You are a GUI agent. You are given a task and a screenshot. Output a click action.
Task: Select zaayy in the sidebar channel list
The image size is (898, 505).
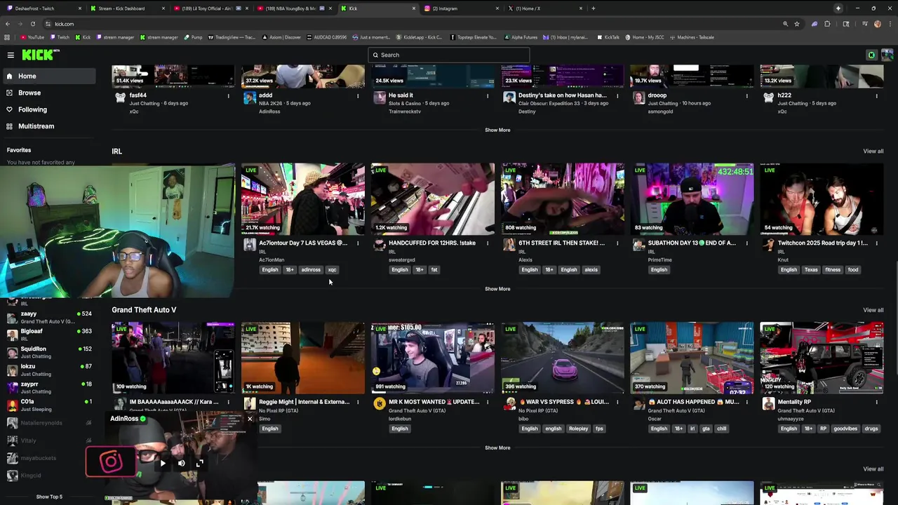click(48, 317)
